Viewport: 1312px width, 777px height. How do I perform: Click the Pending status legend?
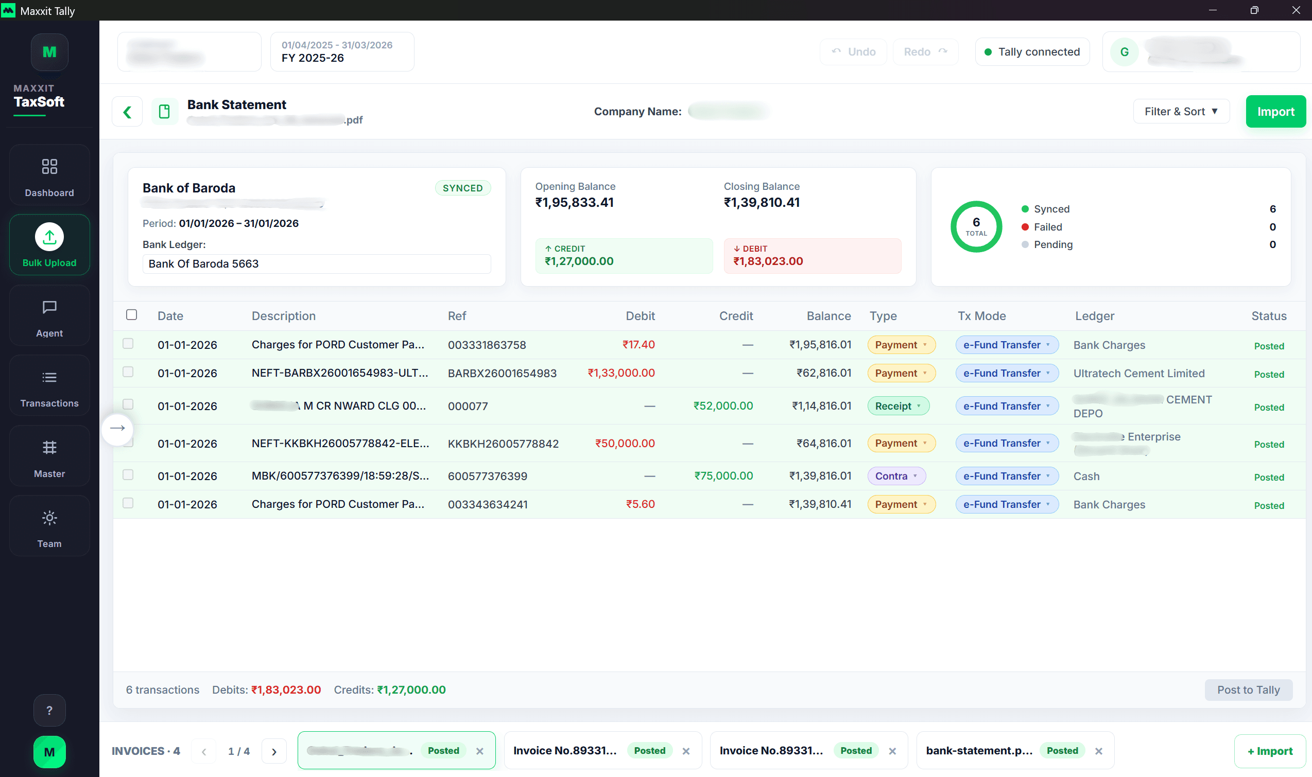pyautogui.click(x=1047, y=244)
